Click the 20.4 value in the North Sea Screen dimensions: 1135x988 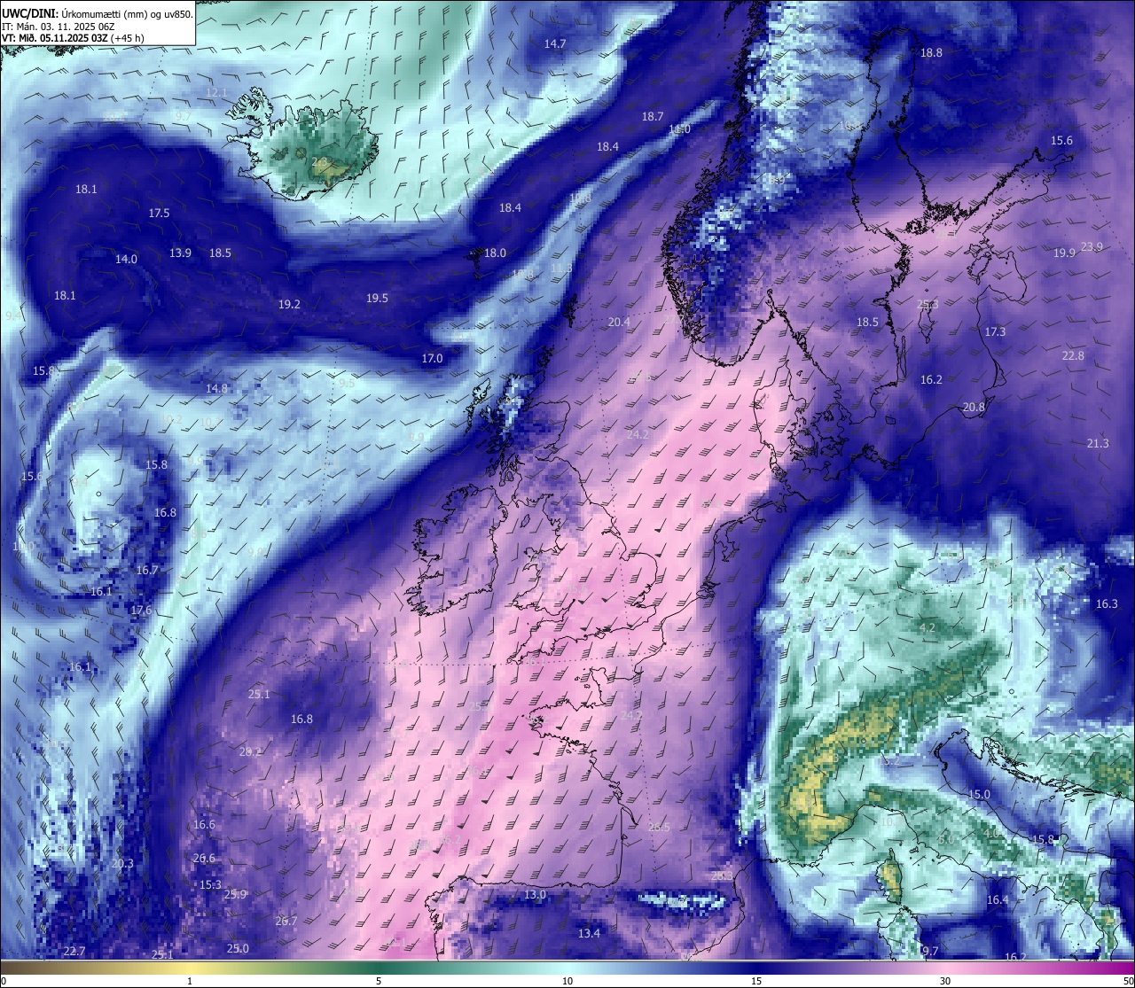(619, 322)
